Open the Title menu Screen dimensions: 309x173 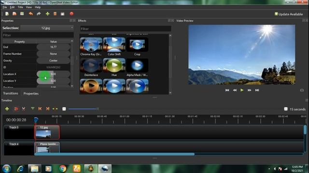tap(20, 7)
